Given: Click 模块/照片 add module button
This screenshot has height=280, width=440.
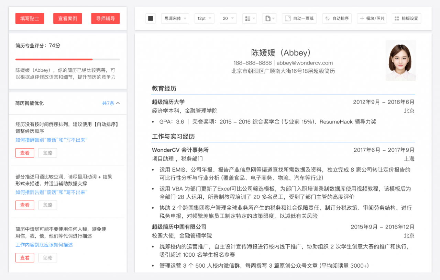Looking at the screenshot, I should click(372, 19).
